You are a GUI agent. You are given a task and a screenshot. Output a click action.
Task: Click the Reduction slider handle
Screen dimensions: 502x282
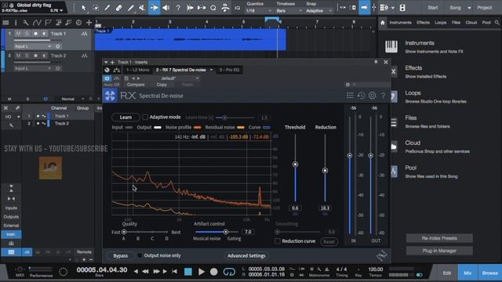[x=325, y=171]
